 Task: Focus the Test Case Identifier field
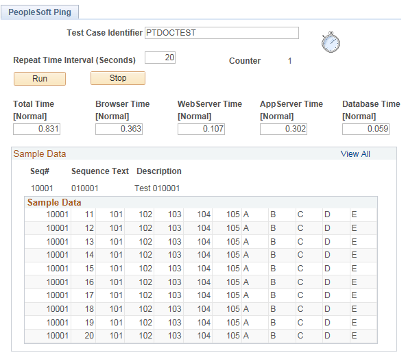pyautogui.click(x=222, y=33)
